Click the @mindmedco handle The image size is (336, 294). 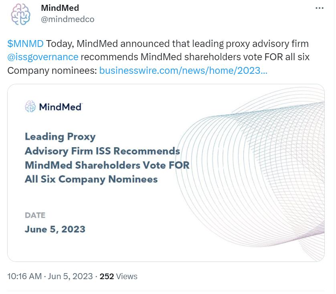[x=67, y=19]
